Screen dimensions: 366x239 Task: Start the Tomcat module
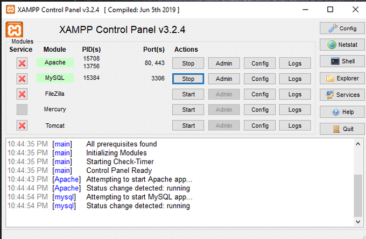(x=188, y=126)
